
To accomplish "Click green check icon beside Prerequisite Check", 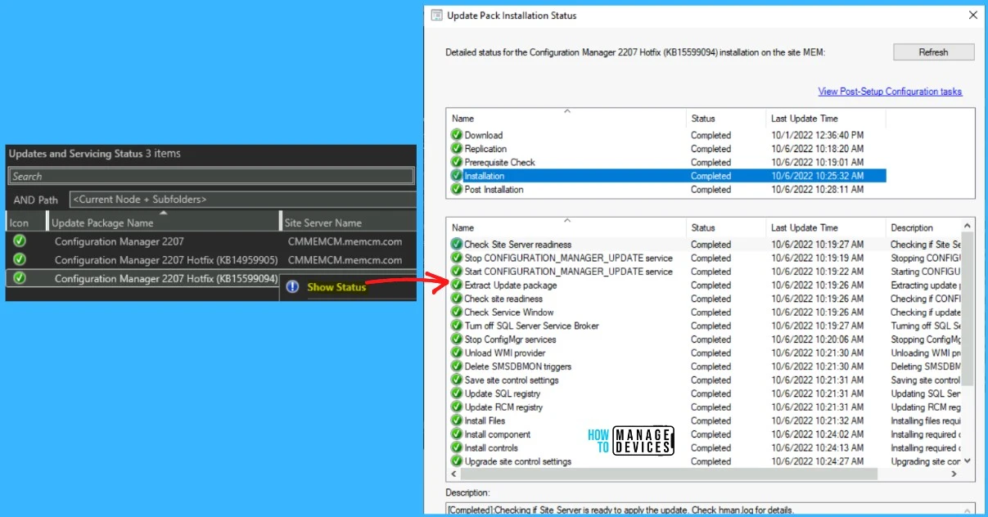I will [x=456, y=162].
